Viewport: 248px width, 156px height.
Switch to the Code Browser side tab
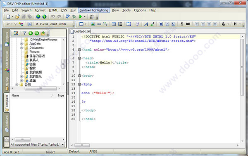pyautogui.click(x=7, y=61)
